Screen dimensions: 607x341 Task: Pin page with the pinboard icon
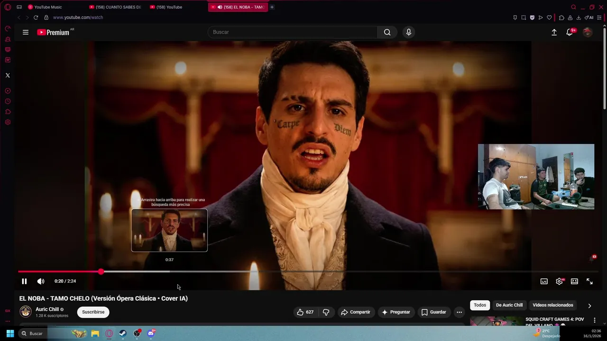click(515, 18)
